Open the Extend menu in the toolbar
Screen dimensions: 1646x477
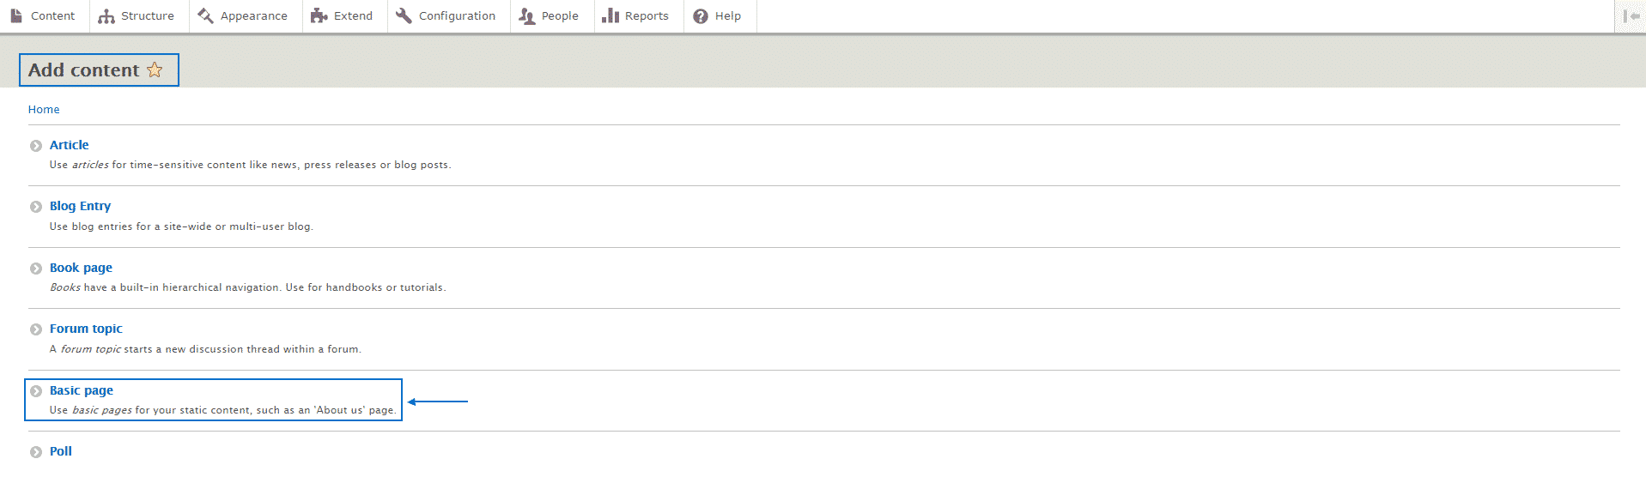[x=343, y=16]
